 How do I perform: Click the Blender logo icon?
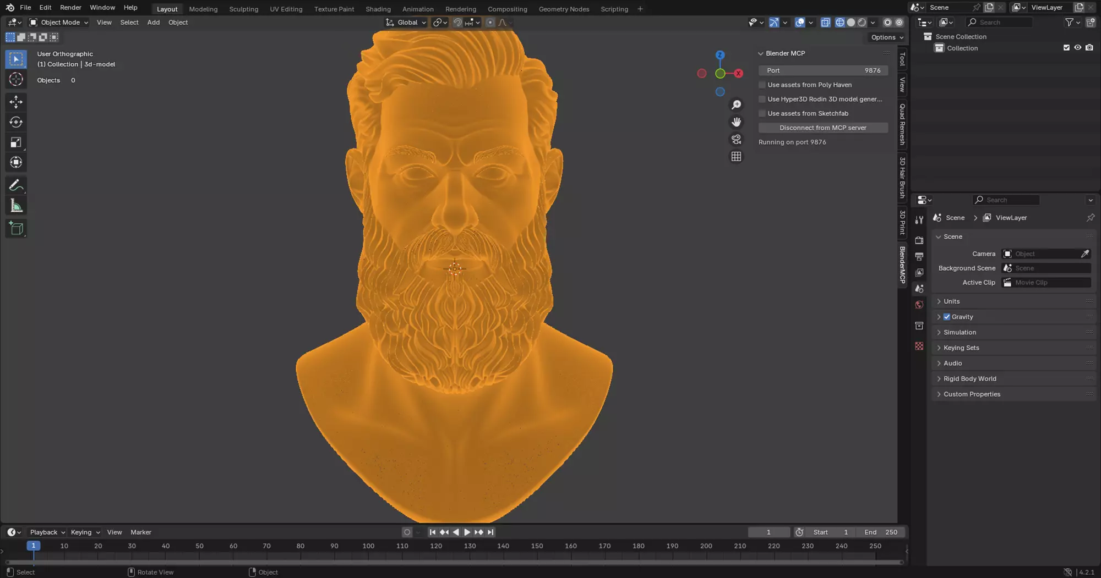pyautogui.click(x=10, y=8)
